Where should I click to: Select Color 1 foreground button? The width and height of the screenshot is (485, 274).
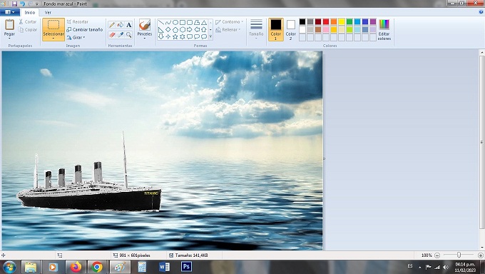click(276, 29)
